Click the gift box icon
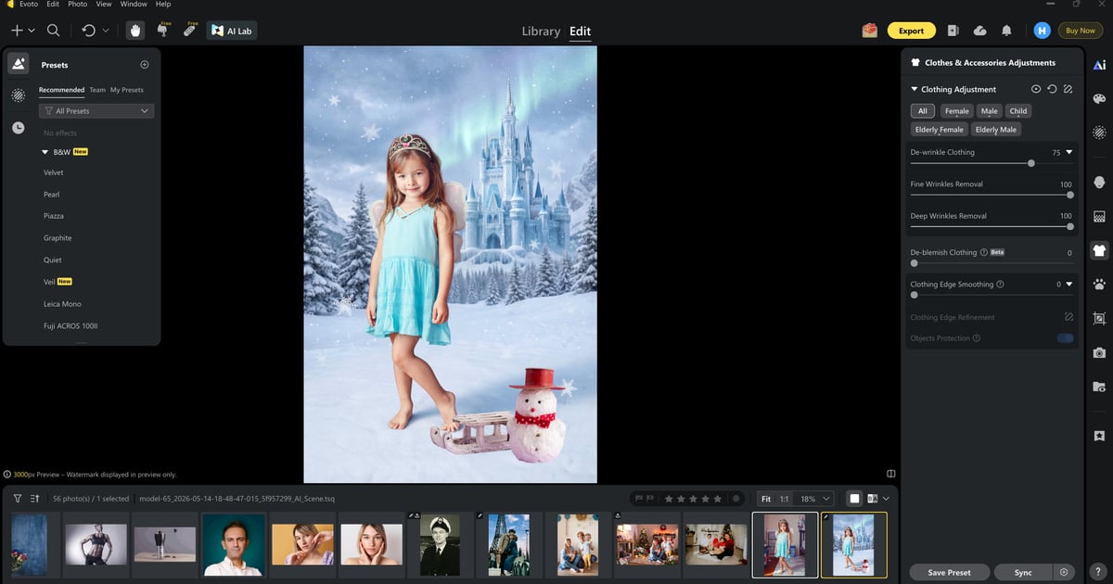The image size is (1113, 584). [x=869, y=31]
